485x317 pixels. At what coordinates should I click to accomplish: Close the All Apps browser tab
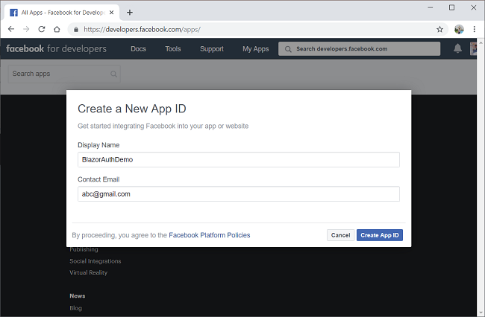[x=113, y=12]
